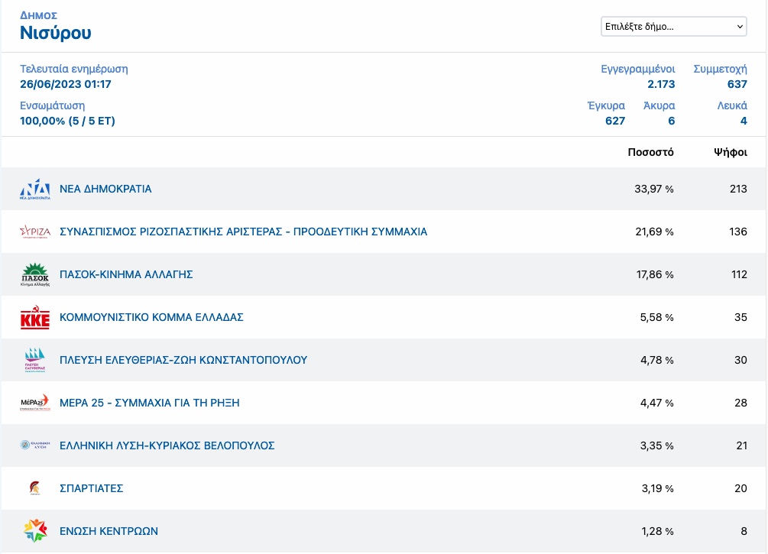Open the ΣΠΑΡΤΙΑΤΕΣ party link

pyautogui.click(x=91, y=488)
